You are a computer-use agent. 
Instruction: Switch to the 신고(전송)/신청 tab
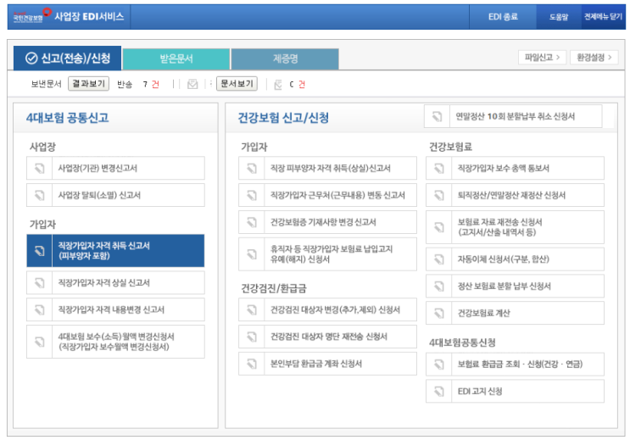coord(68,58)
